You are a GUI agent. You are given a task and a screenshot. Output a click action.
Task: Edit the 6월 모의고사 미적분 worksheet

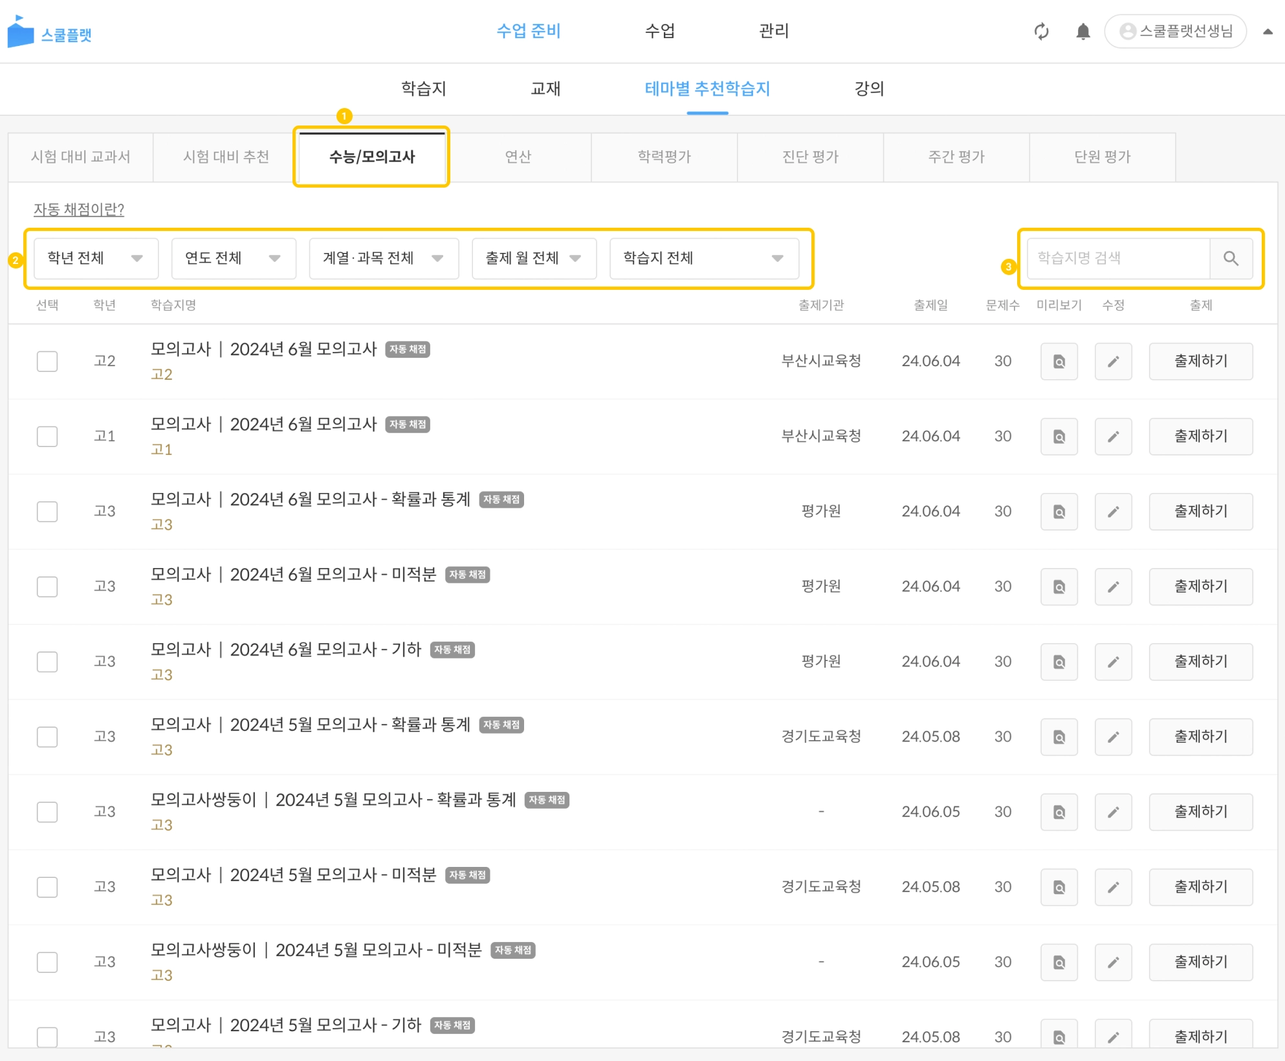tap(1113, 587)
